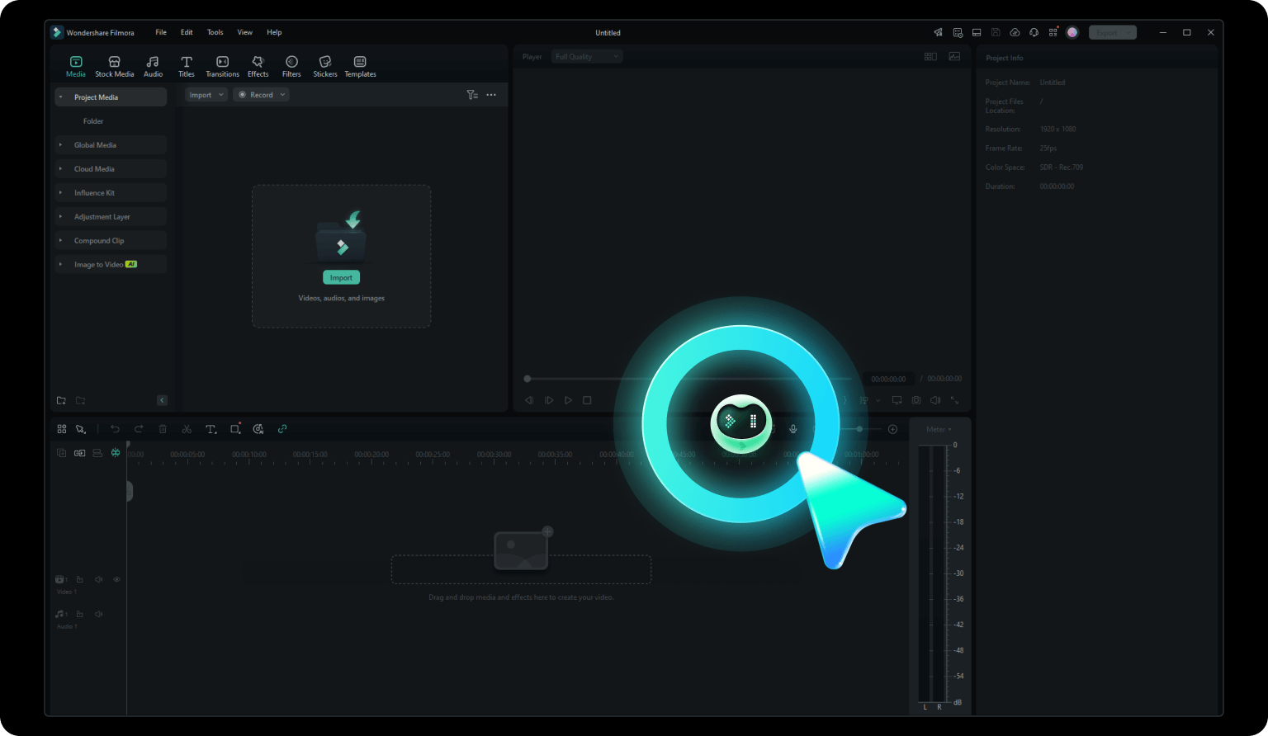
Task: Add text with the timeline Text tool
Action: click(x=211, y=429)
